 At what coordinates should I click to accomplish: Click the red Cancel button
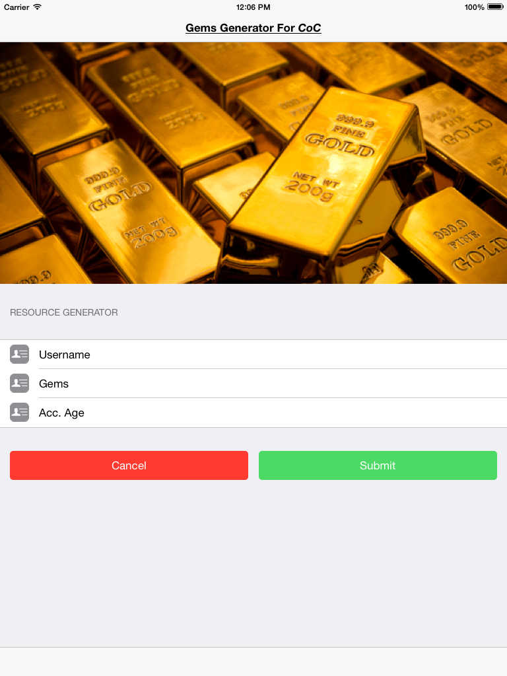129,465
